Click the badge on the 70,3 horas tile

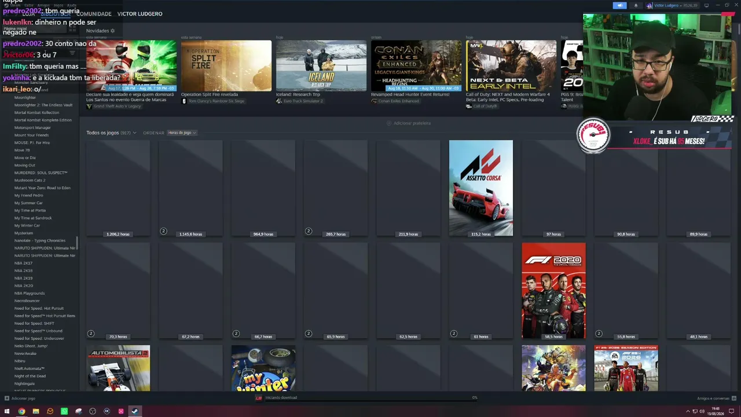coord(91,334)
